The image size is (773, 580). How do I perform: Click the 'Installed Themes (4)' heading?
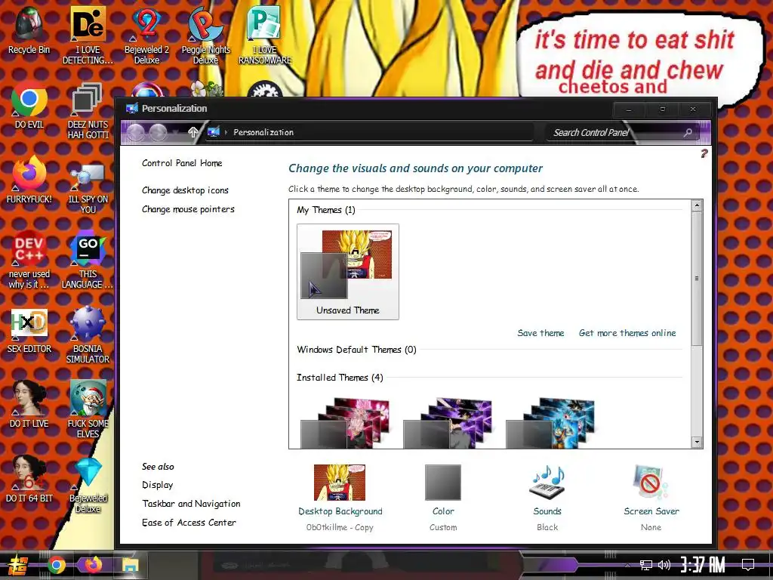pos(340,378)
